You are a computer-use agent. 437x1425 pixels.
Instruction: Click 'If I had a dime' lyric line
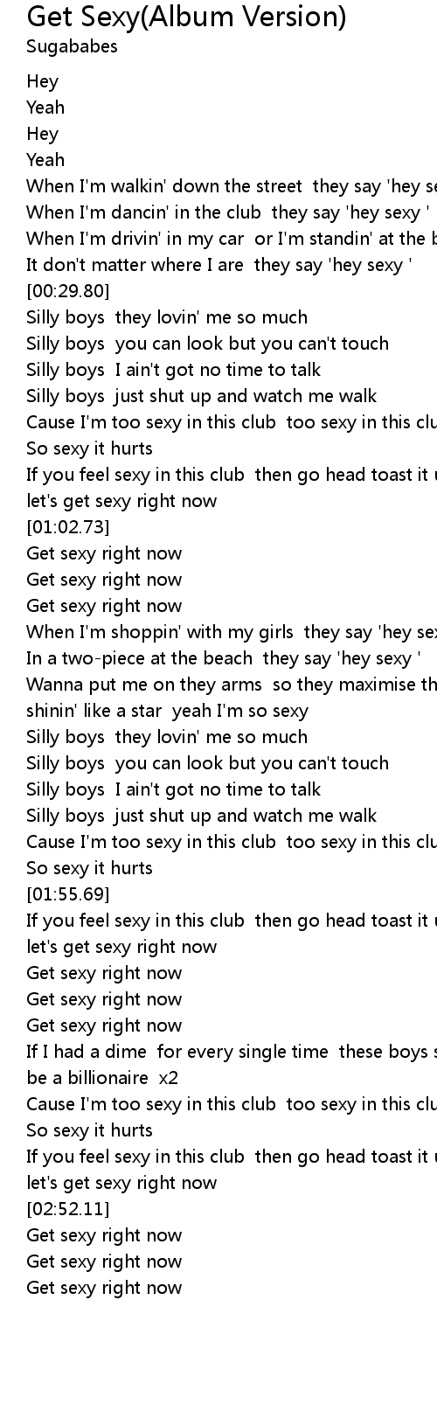(x=232, y=1052)
